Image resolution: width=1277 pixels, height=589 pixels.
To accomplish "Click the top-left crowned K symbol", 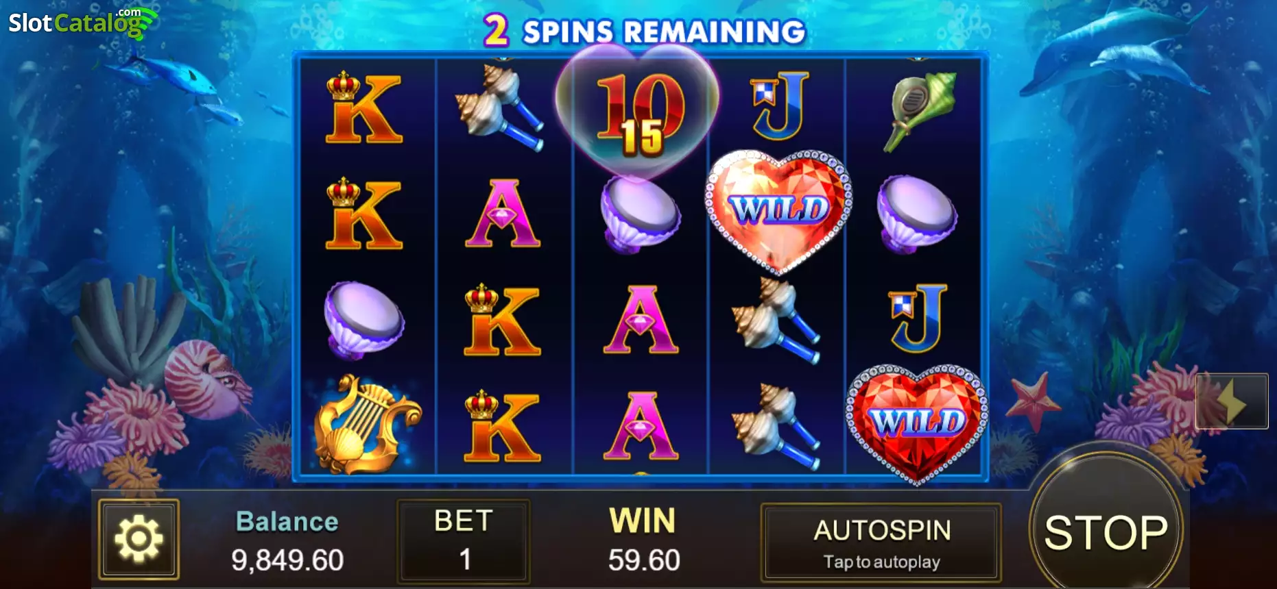I will (363, 108).
